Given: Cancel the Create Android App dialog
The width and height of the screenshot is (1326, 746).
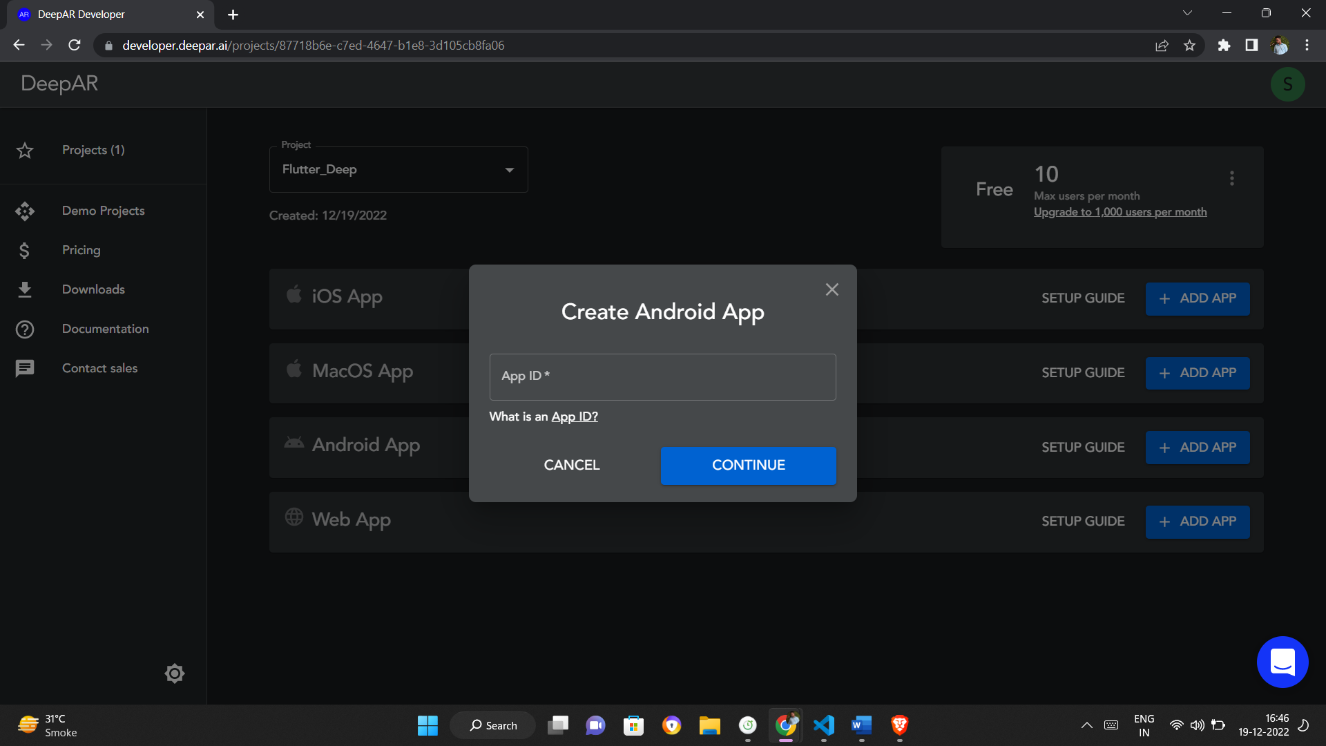Looking at the screenshot, I should click(571, 465).
